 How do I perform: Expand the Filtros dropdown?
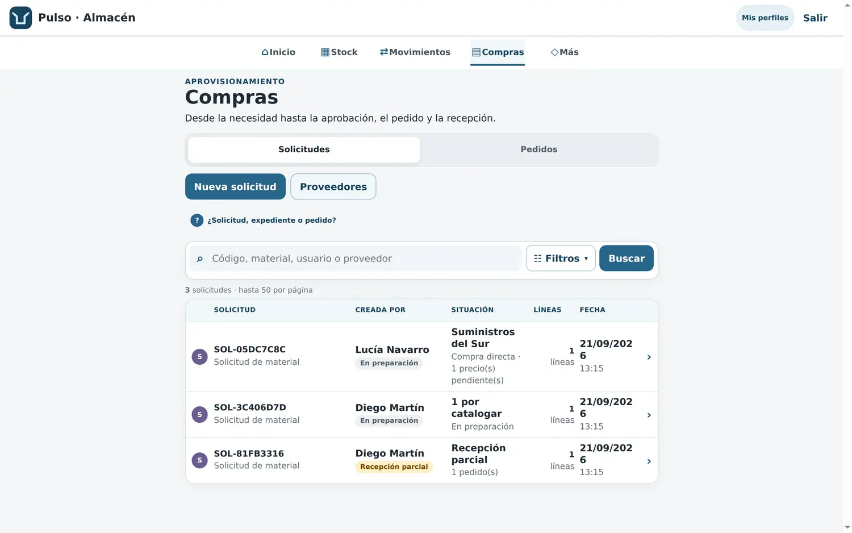coord(561,259)
